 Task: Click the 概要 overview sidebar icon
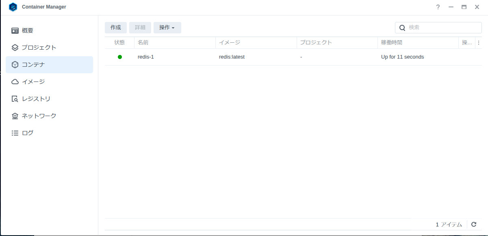click(15, 31)
